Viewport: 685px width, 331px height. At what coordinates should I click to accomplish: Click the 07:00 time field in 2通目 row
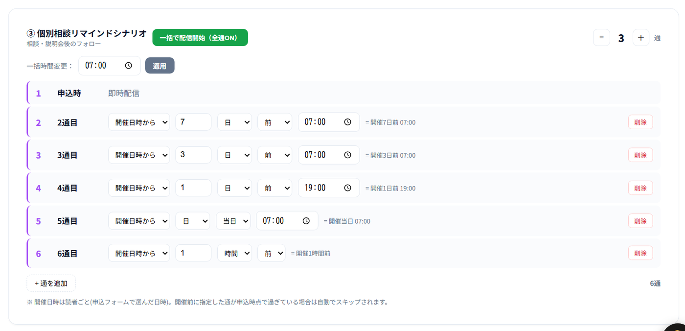pos(329,122)
